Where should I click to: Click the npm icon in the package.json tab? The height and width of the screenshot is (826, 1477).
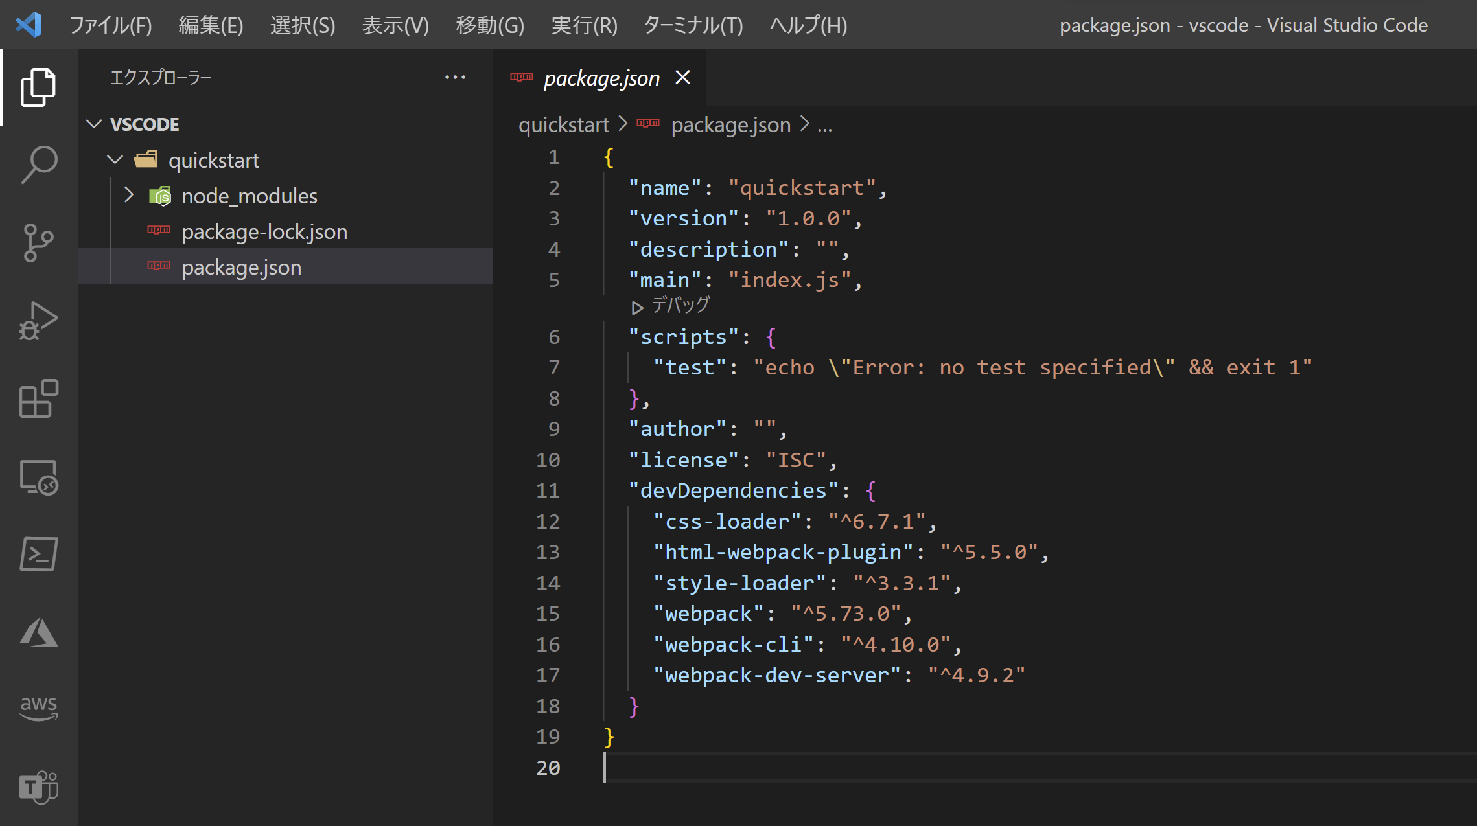pyautogui.click(x=522, y=77)
